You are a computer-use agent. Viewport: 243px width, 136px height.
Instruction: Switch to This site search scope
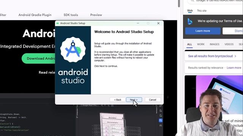pos(202,11)
